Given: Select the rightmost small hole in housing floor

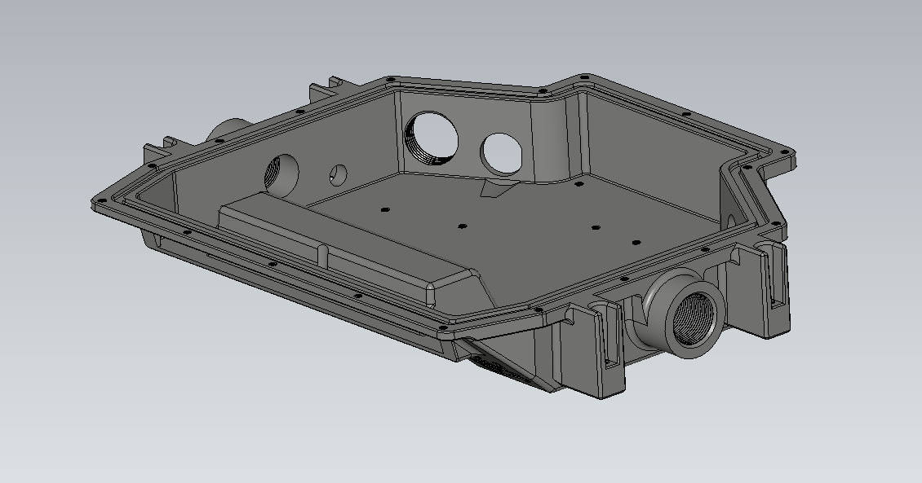Looking at the screenshot, I should [x=636, y=241].
